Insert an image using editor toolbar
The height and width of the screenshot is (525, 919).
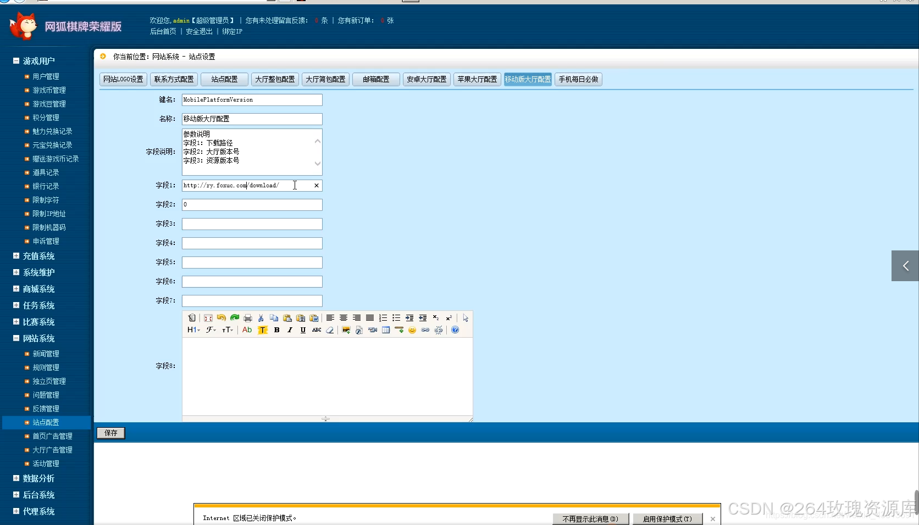(x=346, y=330)
